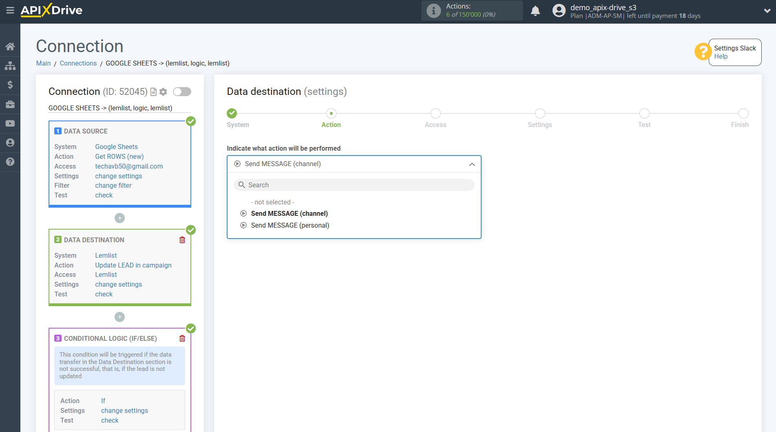Add block after Data Source
The width and height of the screenshot is (776, 432).
tap(119, 218)
